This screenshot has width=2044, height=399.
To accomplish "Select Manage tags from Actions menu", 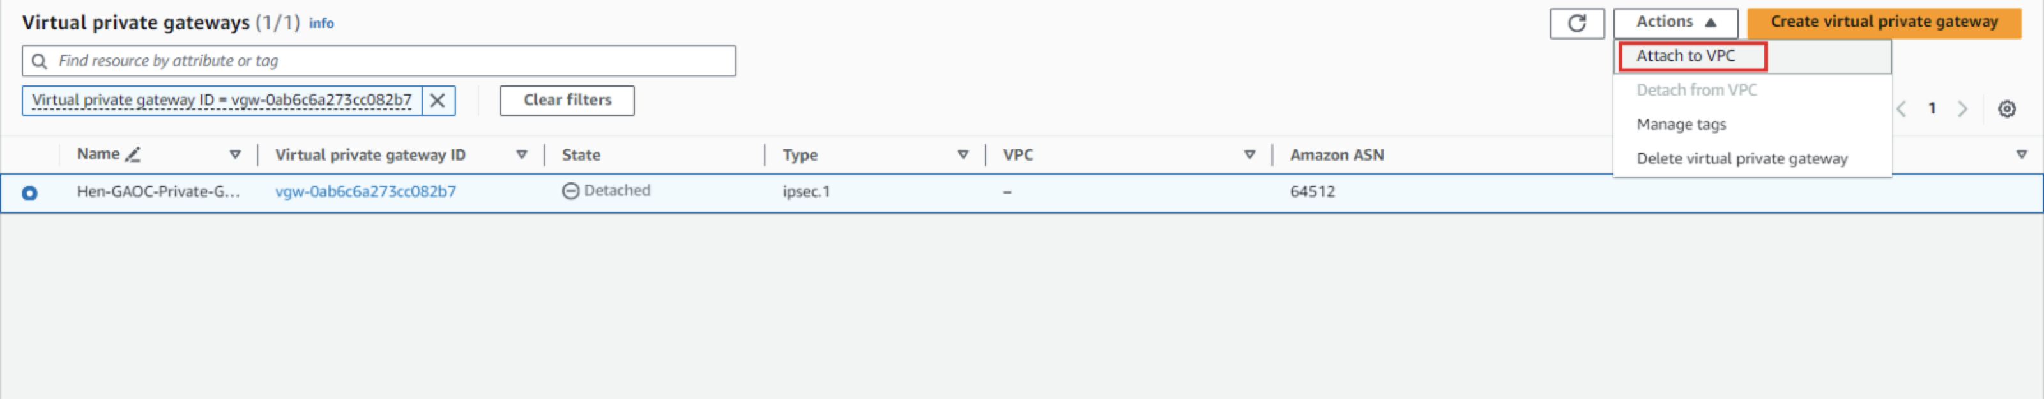I will (1681, 124).
